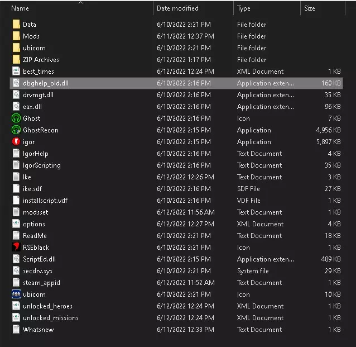Sort by Date modified column header
The width and height of the screenshot is (356, 347).
tap(177, 8)
